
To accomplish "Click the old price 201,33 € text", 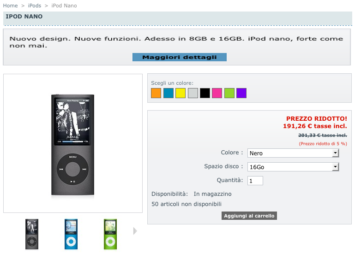I will [323, 135].
